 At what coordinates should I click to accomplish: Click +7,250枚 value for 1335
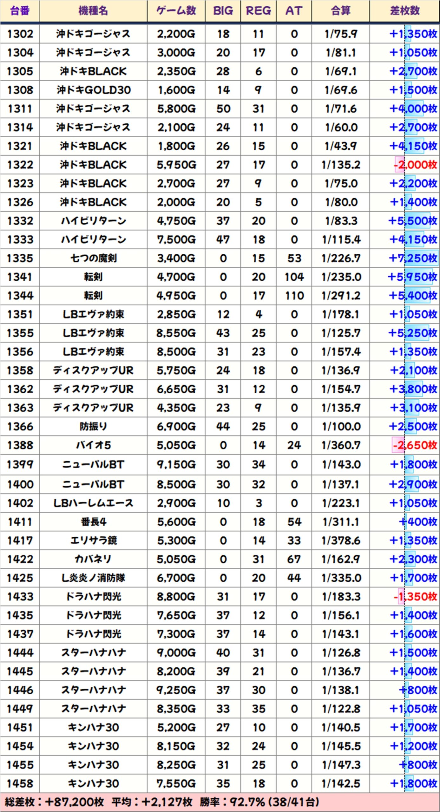(x=413, y=259)
